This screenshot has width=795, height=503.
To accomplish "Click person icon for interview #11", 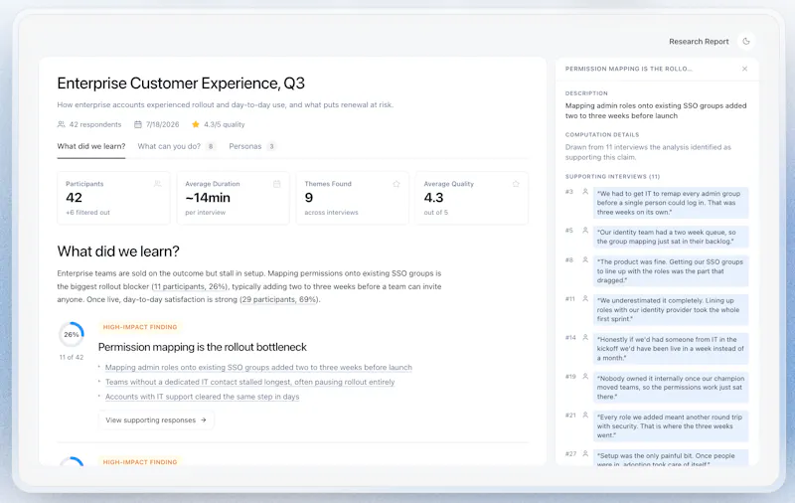I will tap(585, 298).
